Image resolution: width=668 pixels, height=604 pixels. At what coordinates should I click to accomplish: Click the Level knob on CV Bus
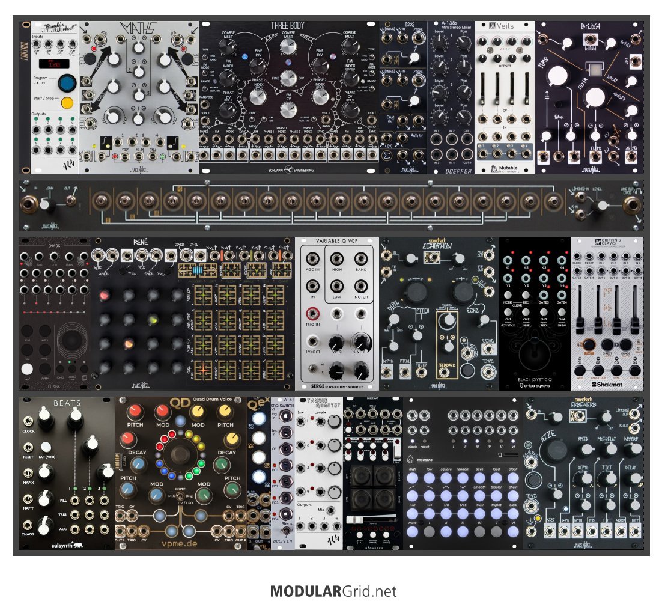pyautogui.click(x=601, y=206)
